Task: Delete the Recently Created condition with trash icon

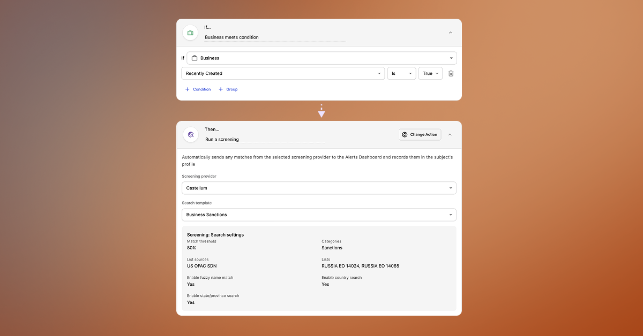Action: (x=451, y=73)
